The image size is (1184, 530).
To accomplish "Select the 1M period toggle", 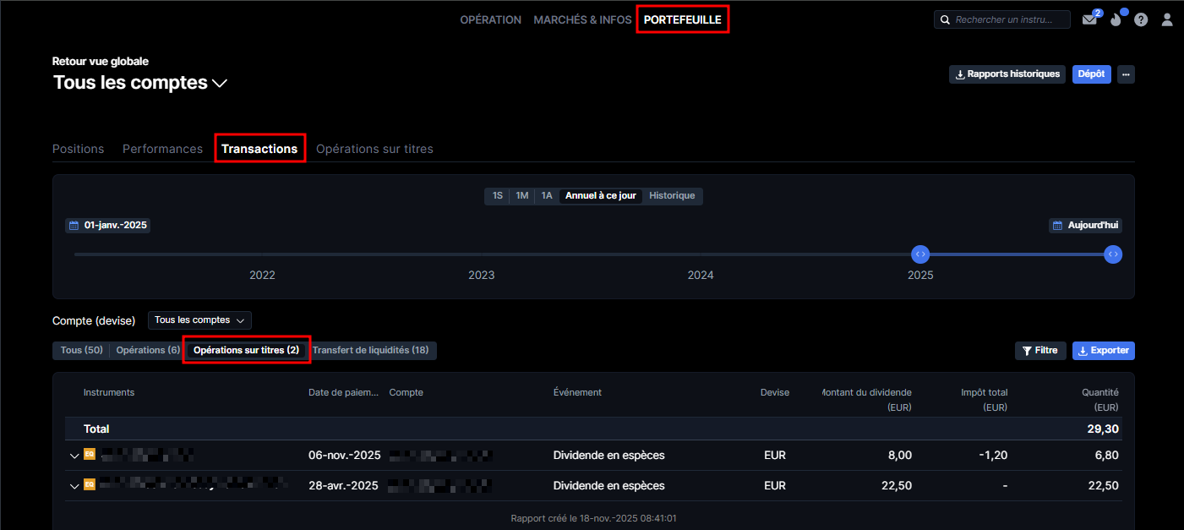I will 522,196.
